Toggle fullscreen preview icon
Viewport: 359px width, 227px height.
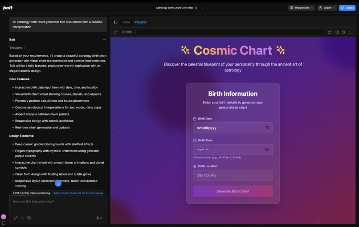351,32
